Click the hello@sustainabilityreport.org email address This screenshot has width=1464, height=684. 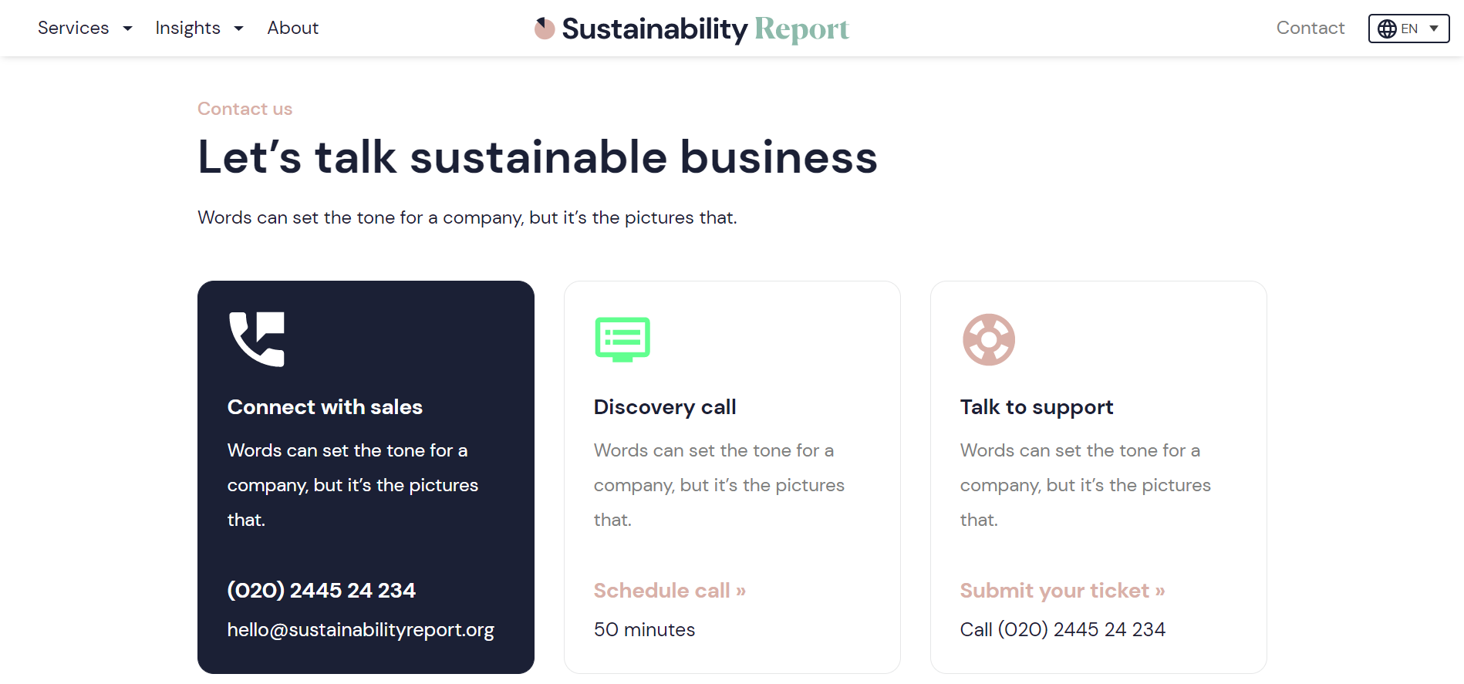[x=360, y=629]
